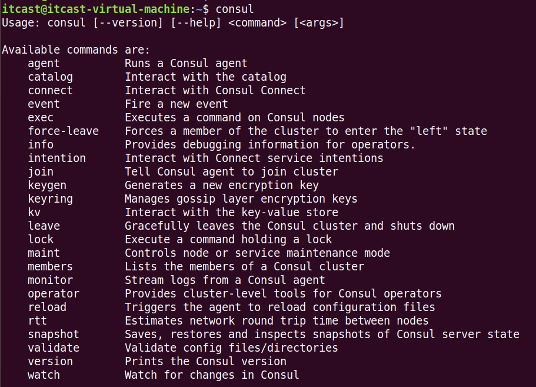The image size is (536, 387).
Task: Click the 'rtt' command name
Action: click(x=37, y=321)
